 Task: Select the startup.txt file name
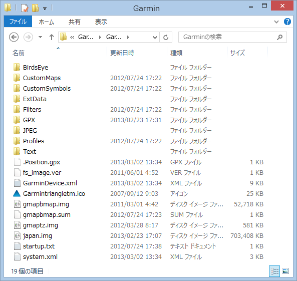pos(39,246)
